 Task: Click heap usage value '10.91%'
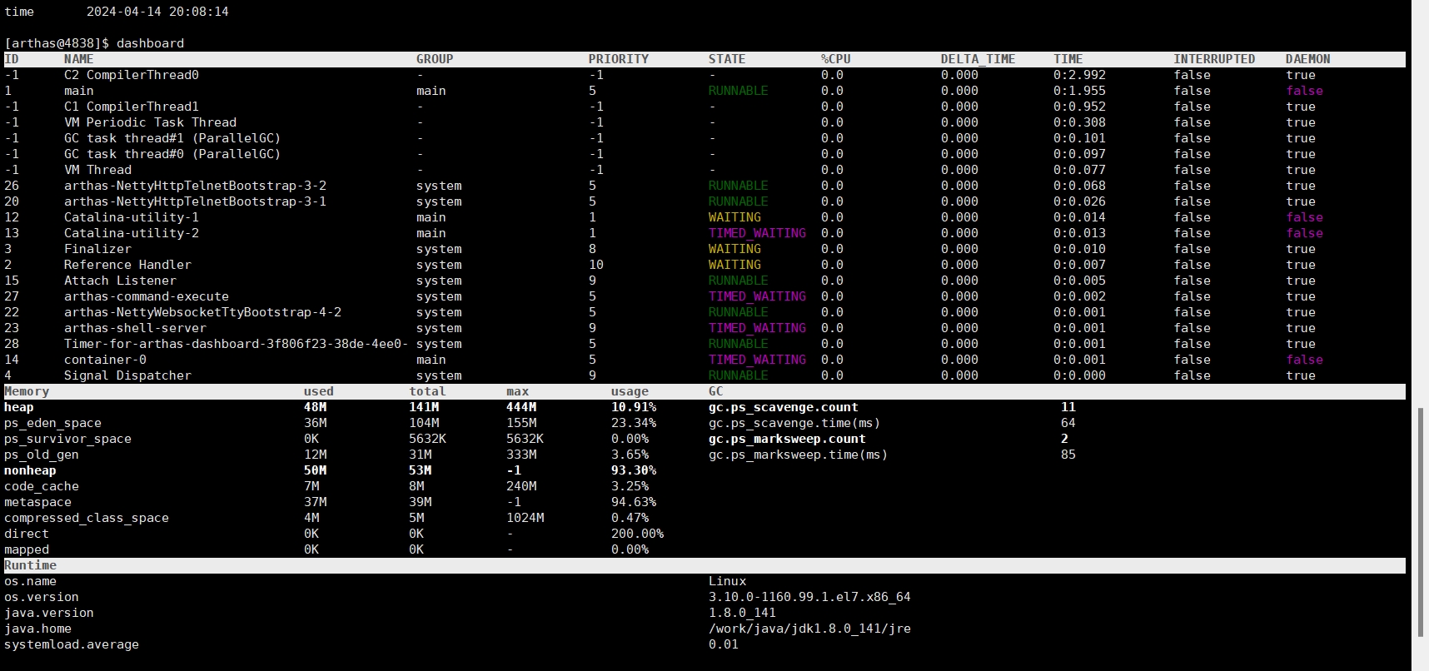(634, 407)
